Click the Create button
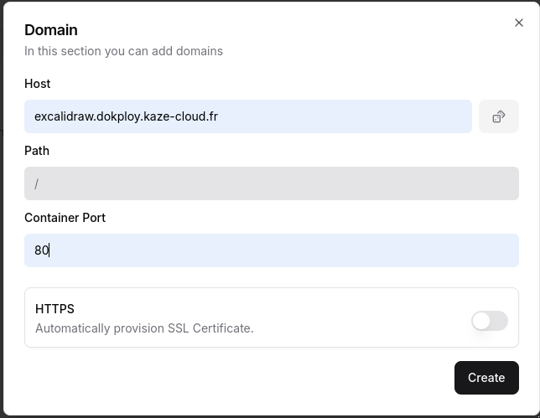This screenshot has width=540, height=418. [x=485, y=378]
